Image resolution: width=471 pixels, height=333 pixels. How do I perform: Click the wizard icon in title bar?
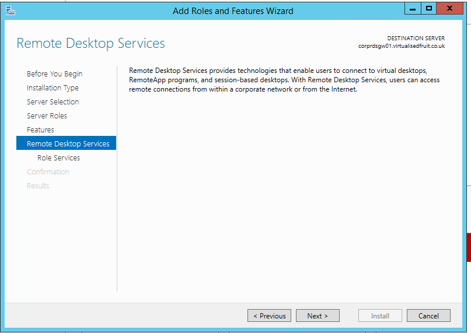[11, 10]
